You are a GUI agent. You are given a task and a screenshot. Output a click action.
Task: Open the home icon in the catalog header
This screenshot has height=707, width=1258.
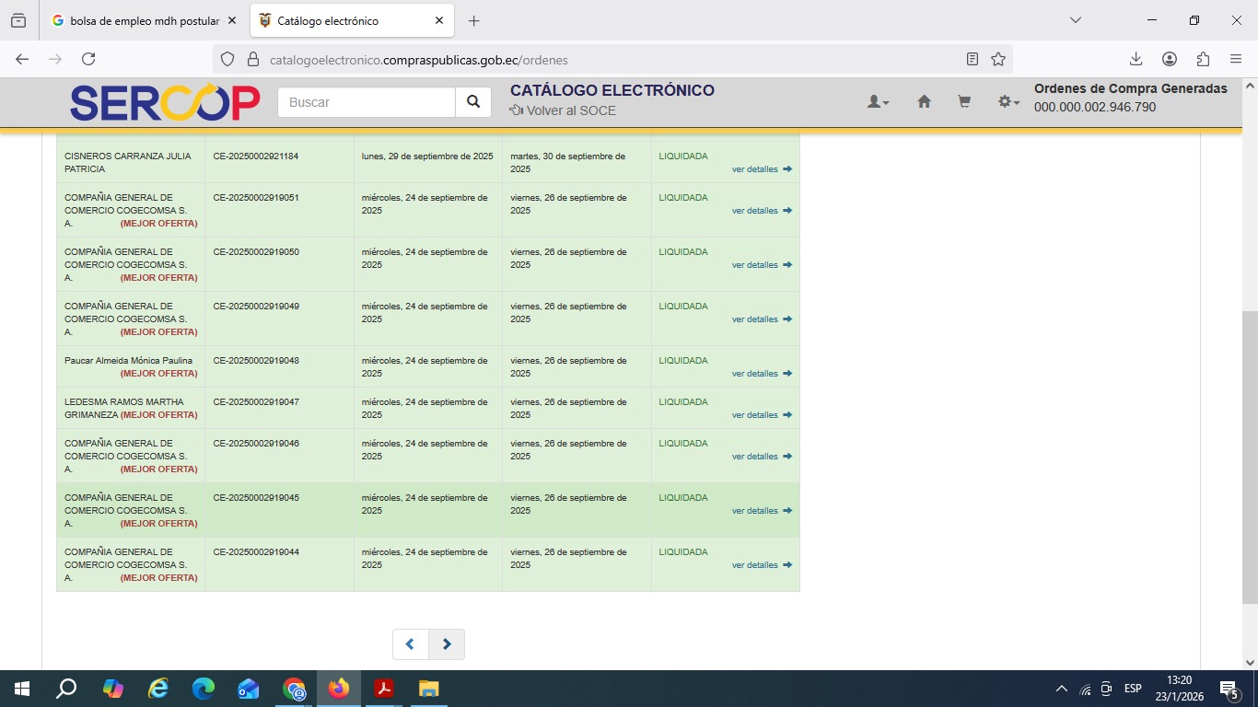(x=924, y=102)
